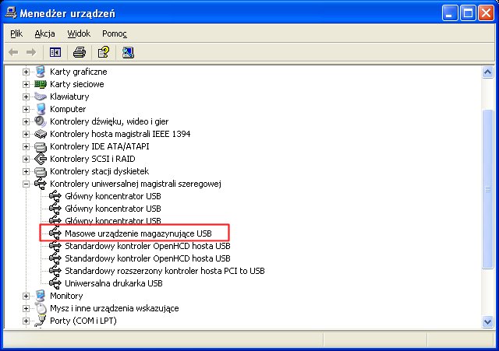Maximize the Menedżer urządzeń window
This screenshot has width=499, height=351.
click(x=468, y=13)
